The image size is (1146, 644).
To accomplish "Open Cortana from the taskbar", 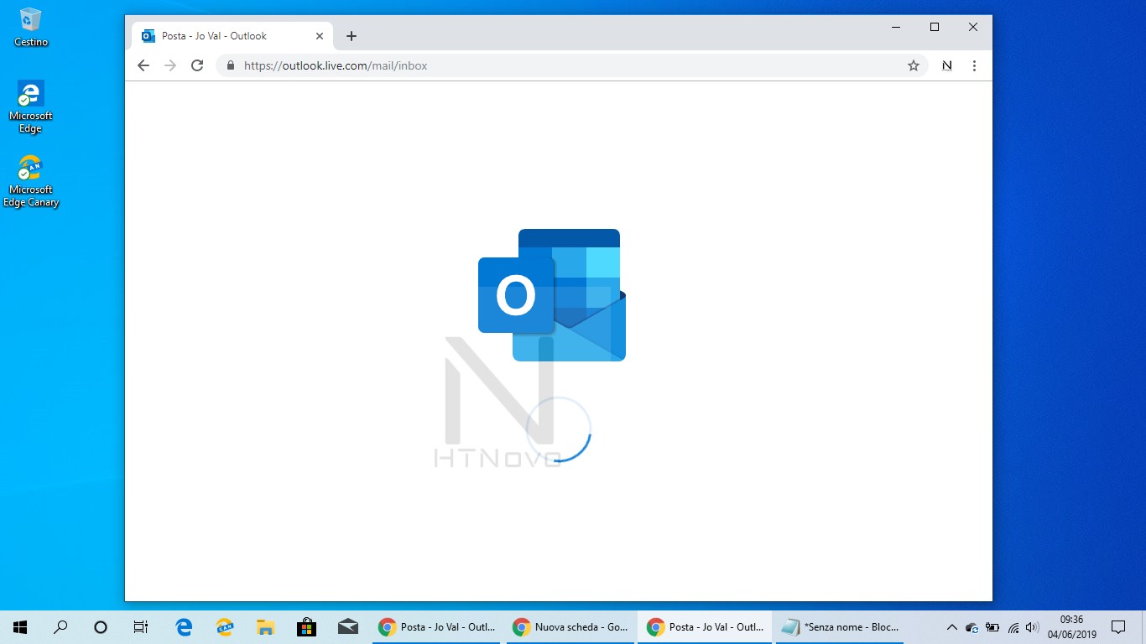I will [x=100, y=626].
